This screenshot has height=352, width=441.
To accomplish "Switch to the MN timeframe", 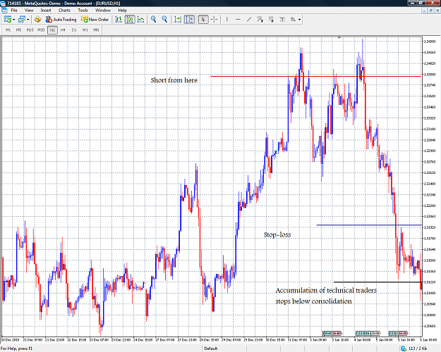I will coord(96,30).
